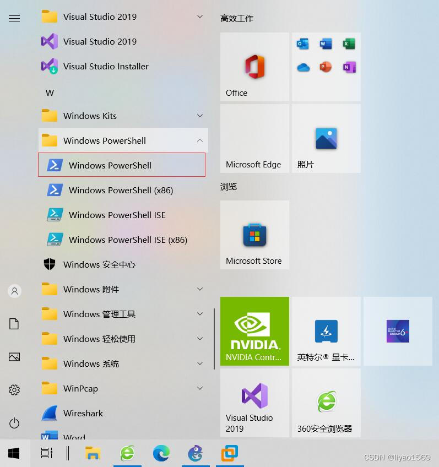Screen dimensions: 439x467
Task: Select the 高效工作 group header
Action: tap(237, 19)
